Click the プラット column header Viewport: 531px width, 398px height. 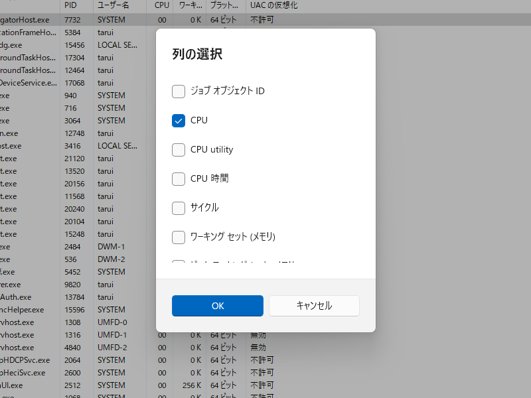224,5
